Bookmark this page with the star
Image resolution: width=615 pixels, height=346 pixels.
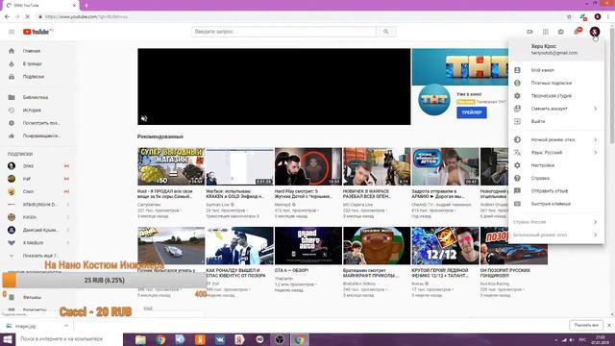tap(569, 17)
